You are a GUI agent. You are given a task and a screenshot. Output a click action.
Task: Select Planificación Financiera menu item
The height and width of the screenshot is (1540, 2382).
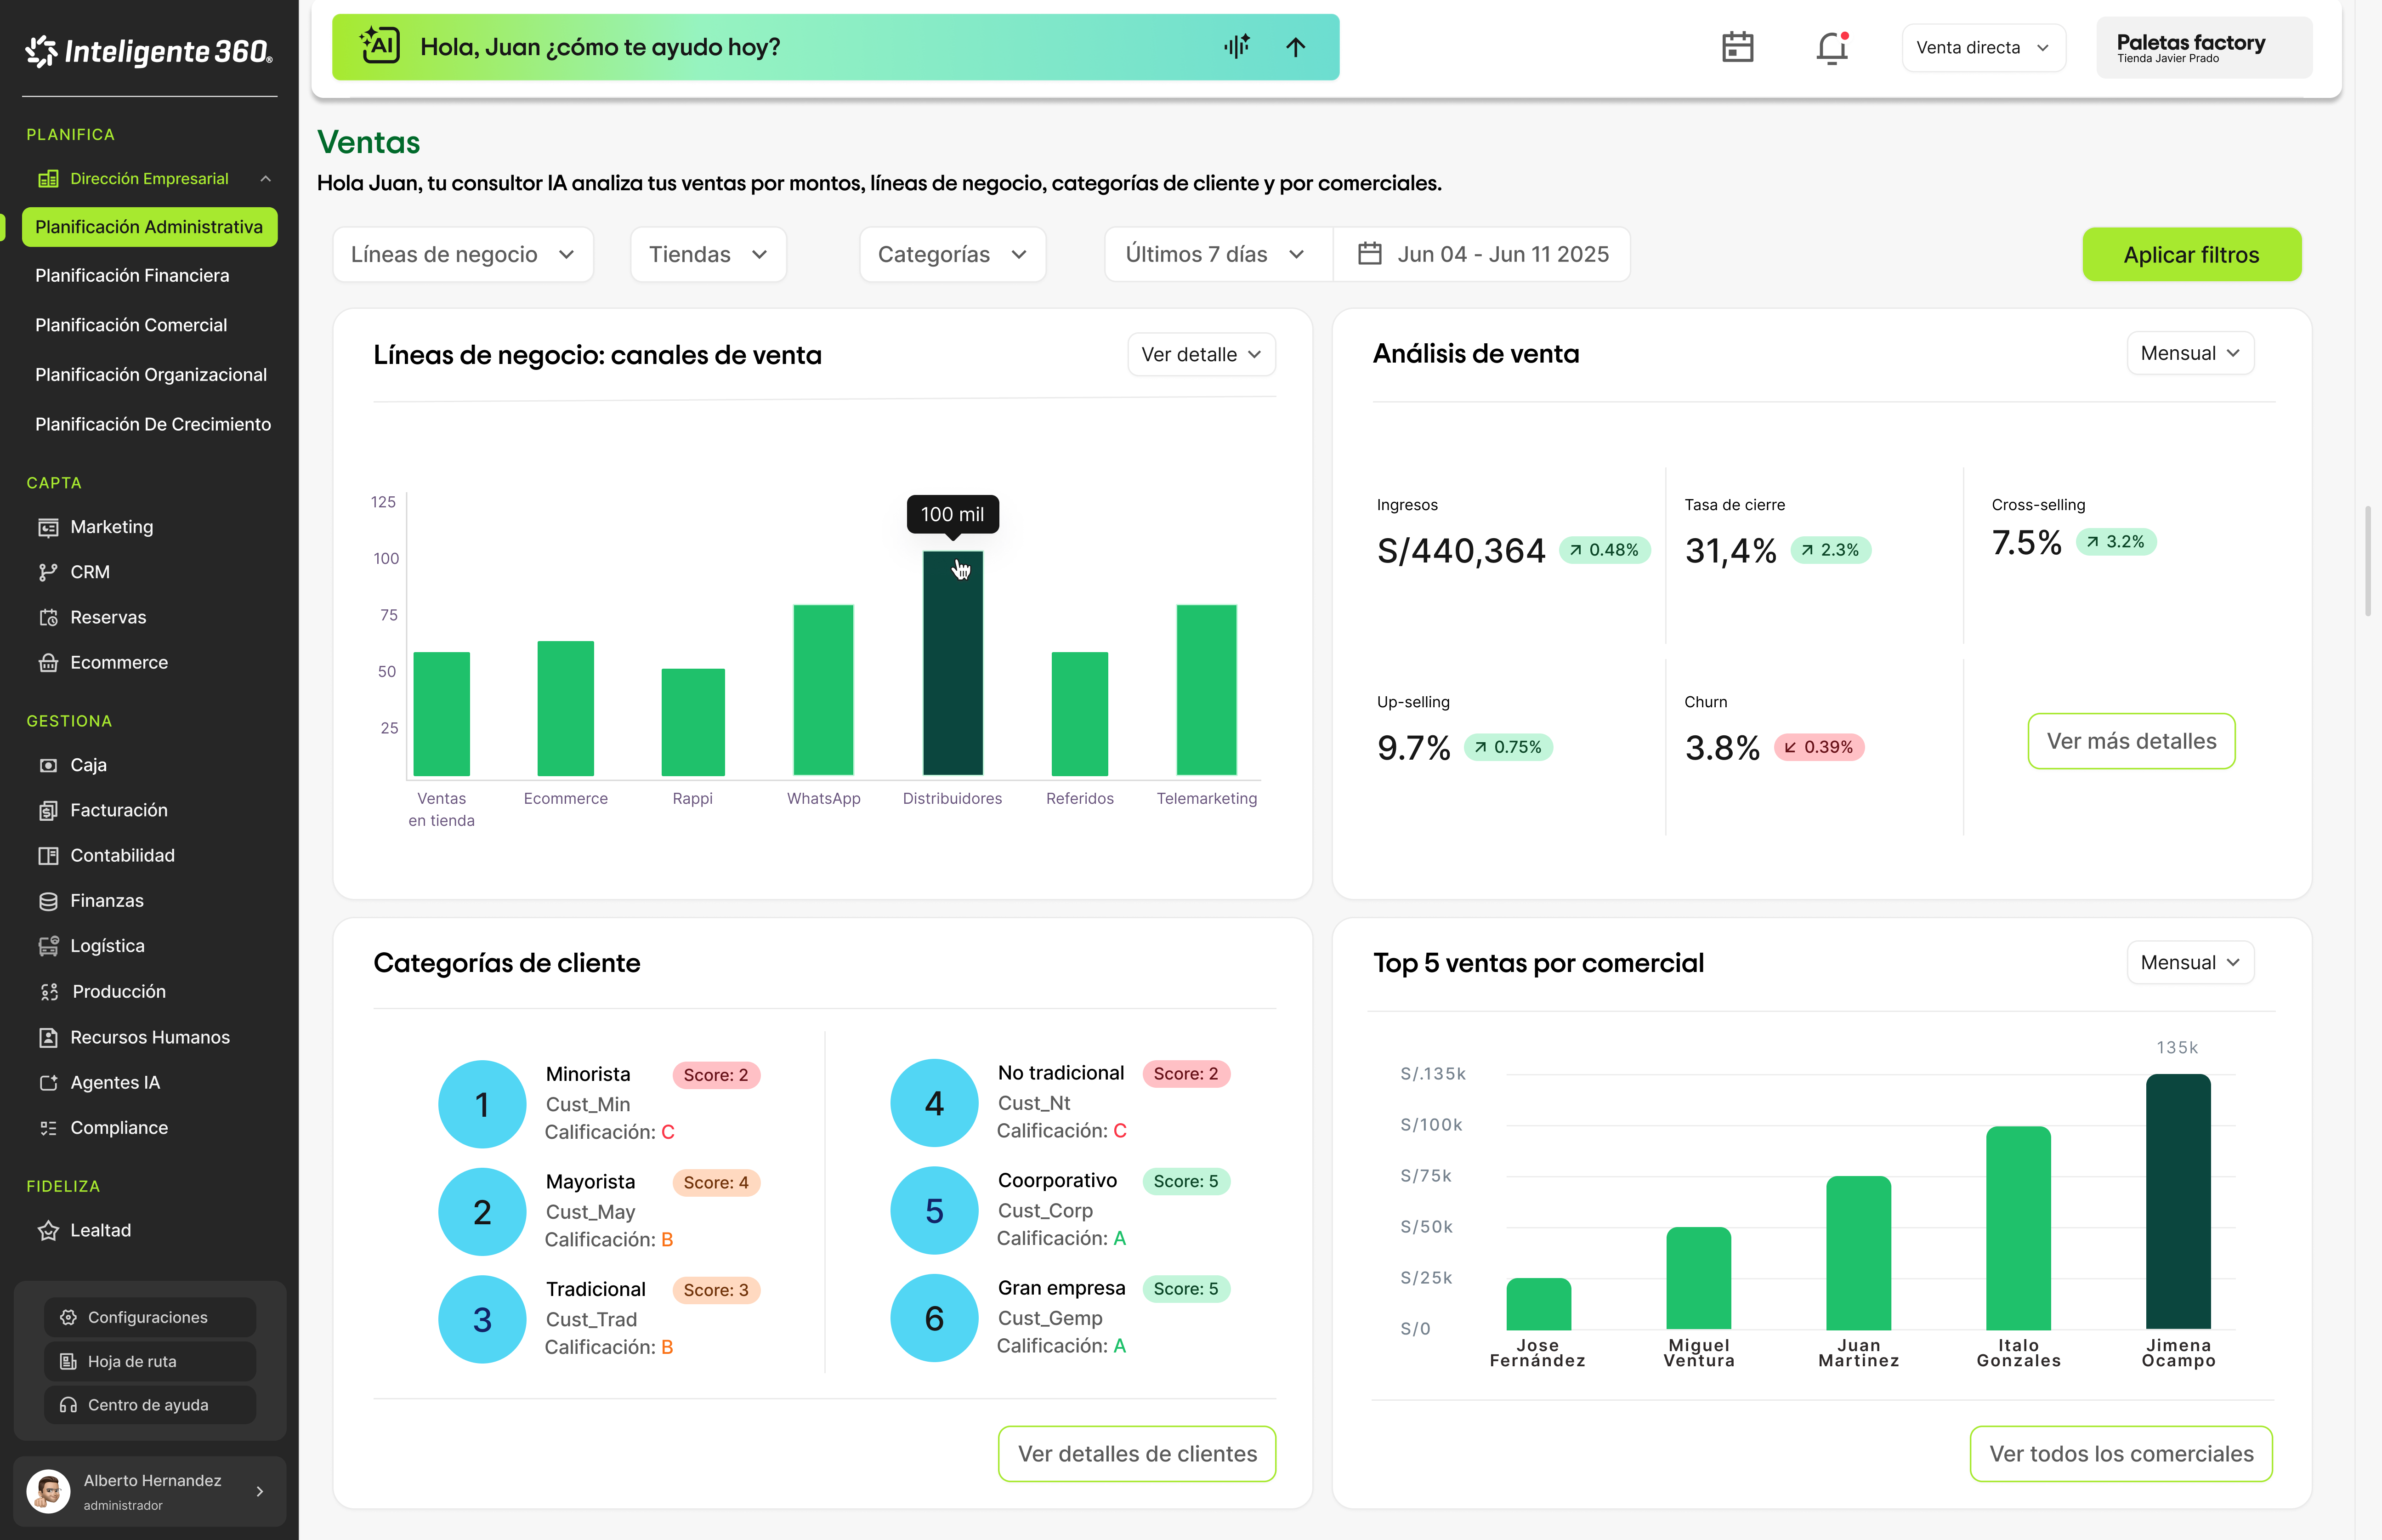pos(132,275)
